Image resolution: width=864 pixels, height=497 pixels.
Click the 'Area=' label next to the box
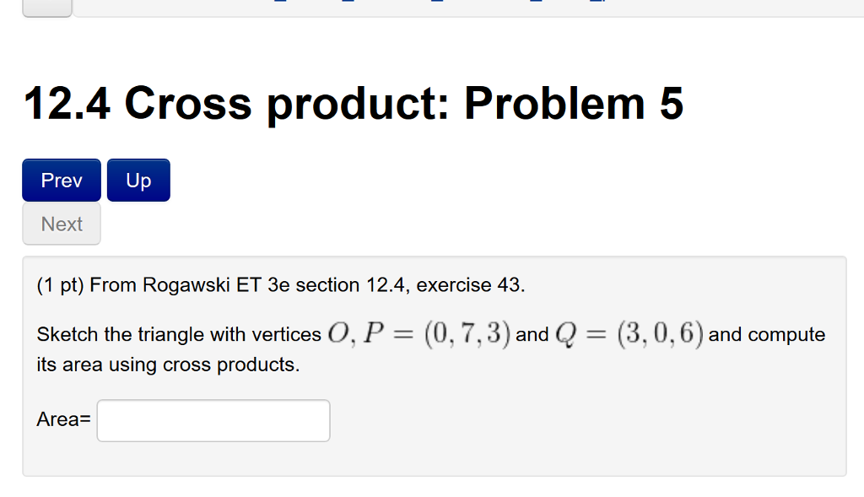(x=62, y=419)
